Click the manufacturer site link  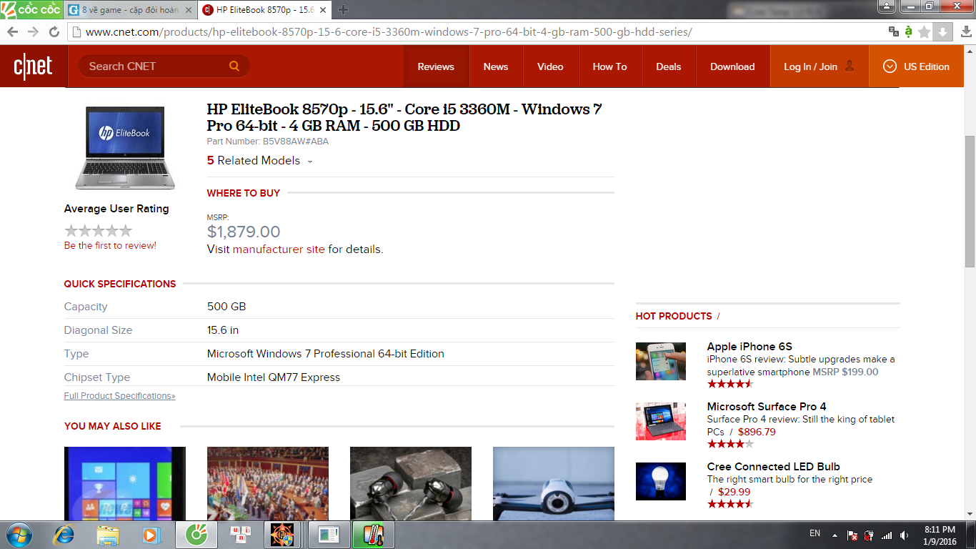coord(279,249)
